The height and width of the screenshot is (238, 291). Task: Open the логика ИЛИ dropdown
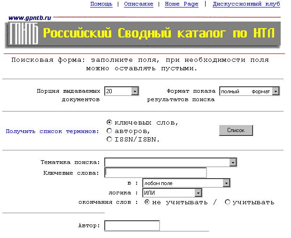pos(172,193)
